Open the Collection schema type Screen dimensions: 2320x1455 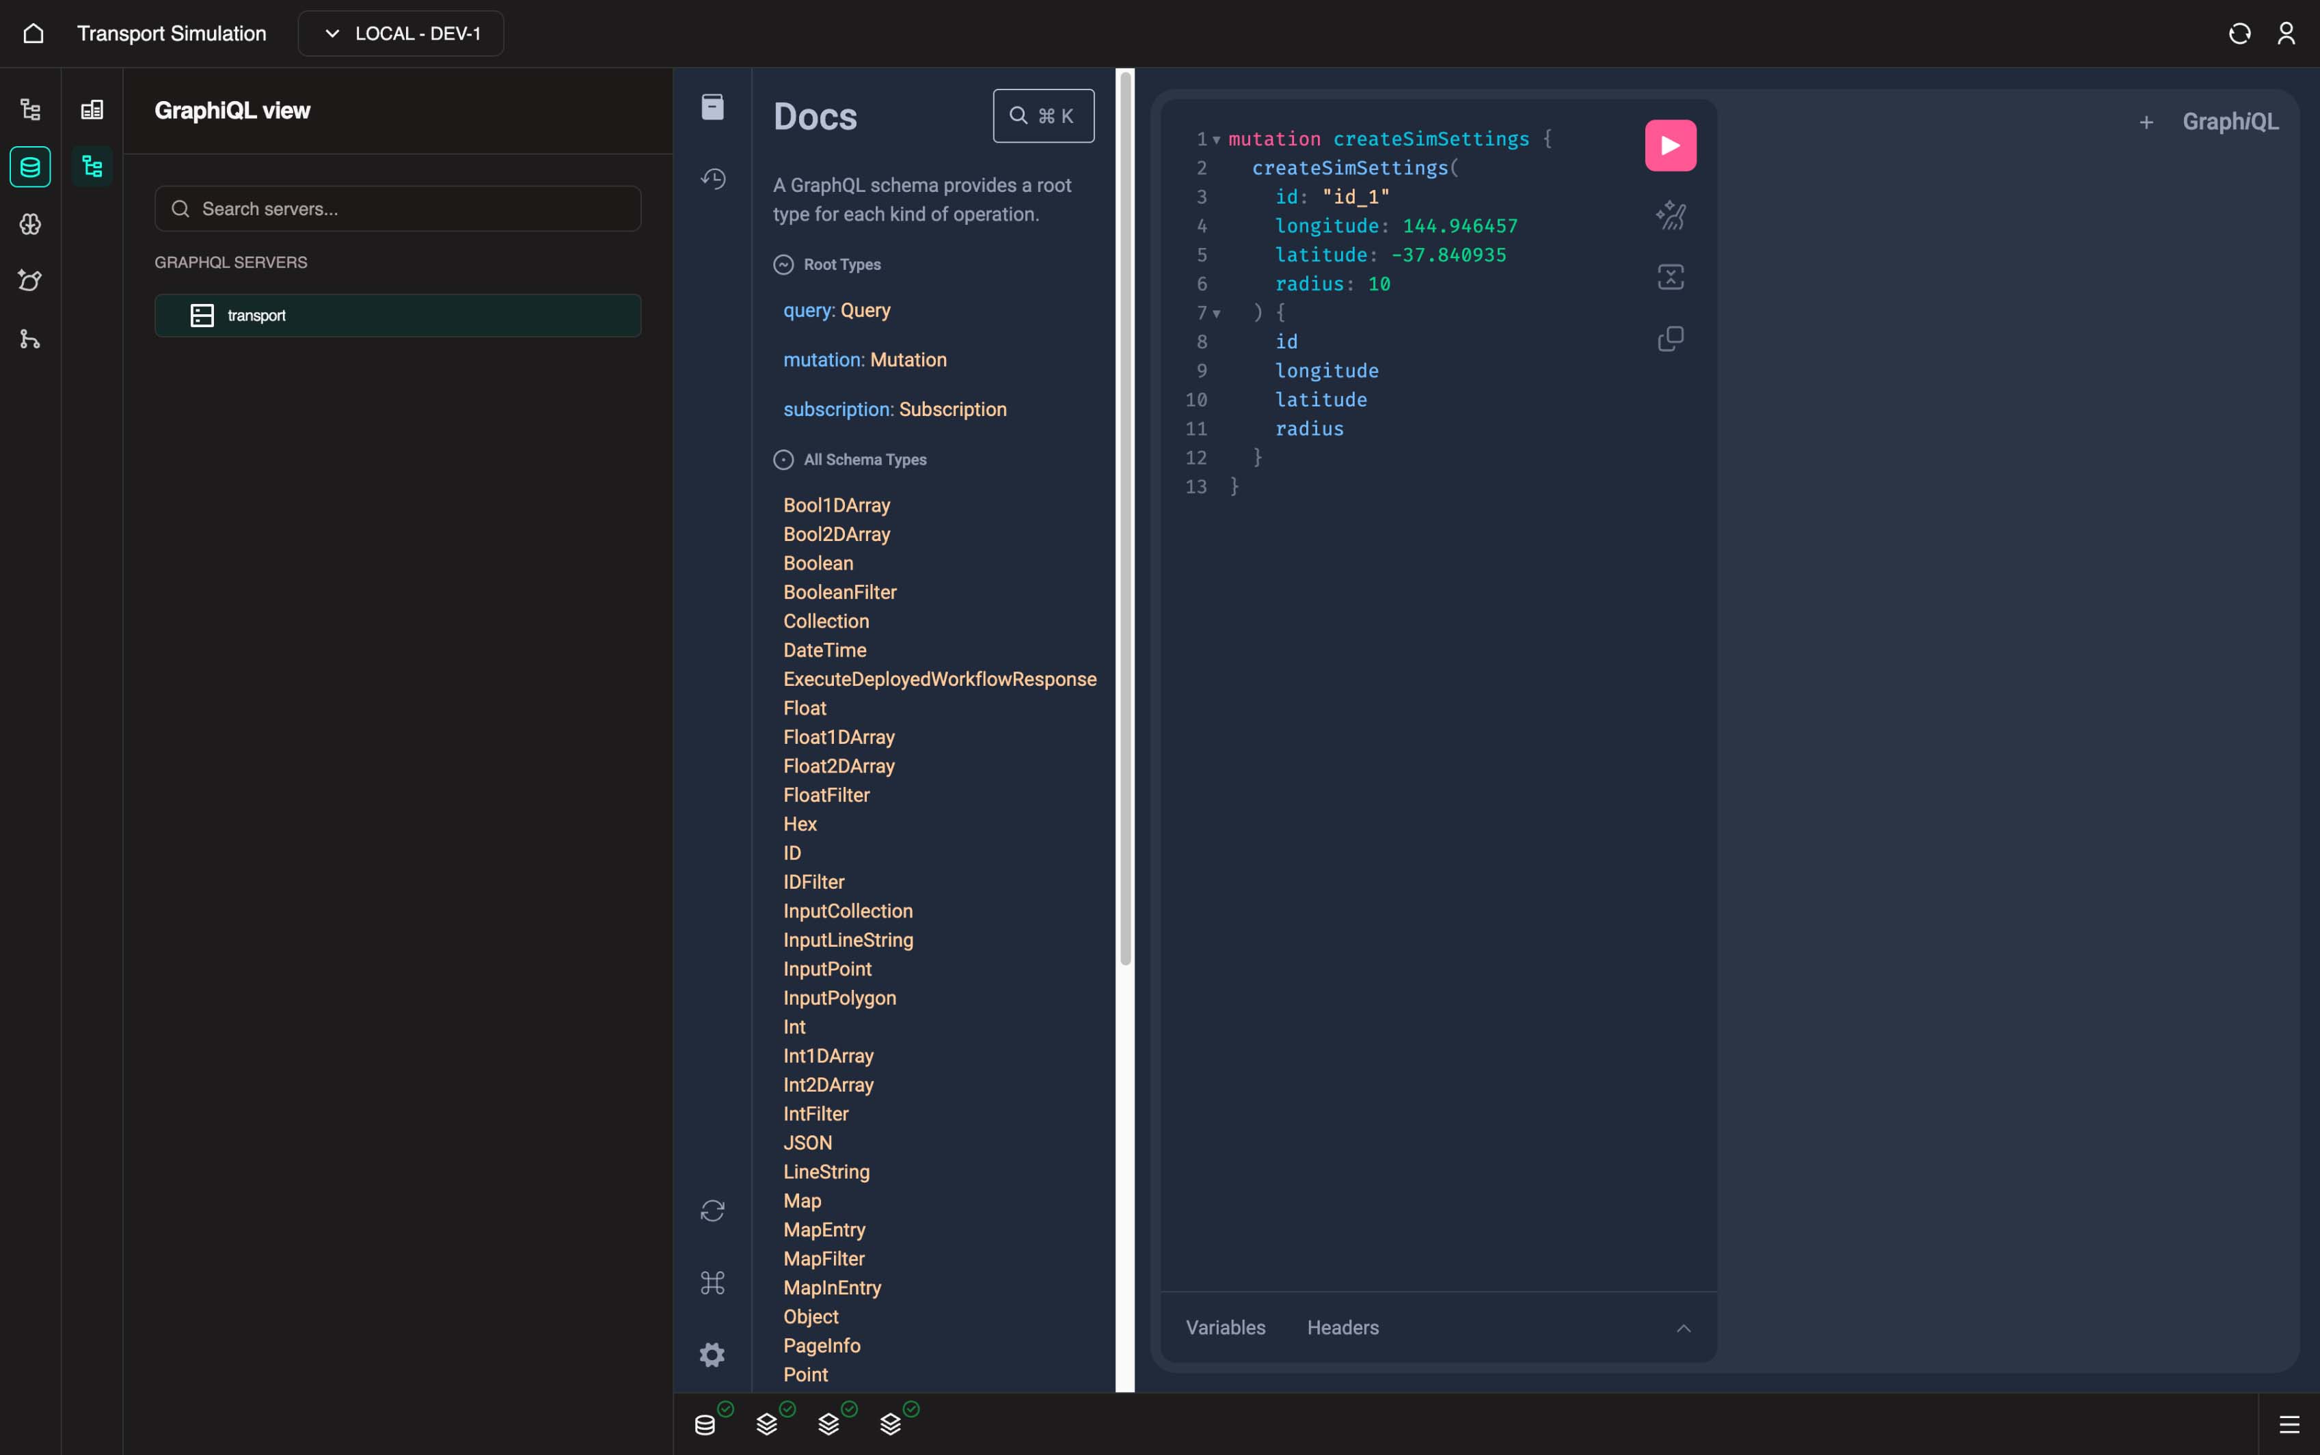pos(826,622)
